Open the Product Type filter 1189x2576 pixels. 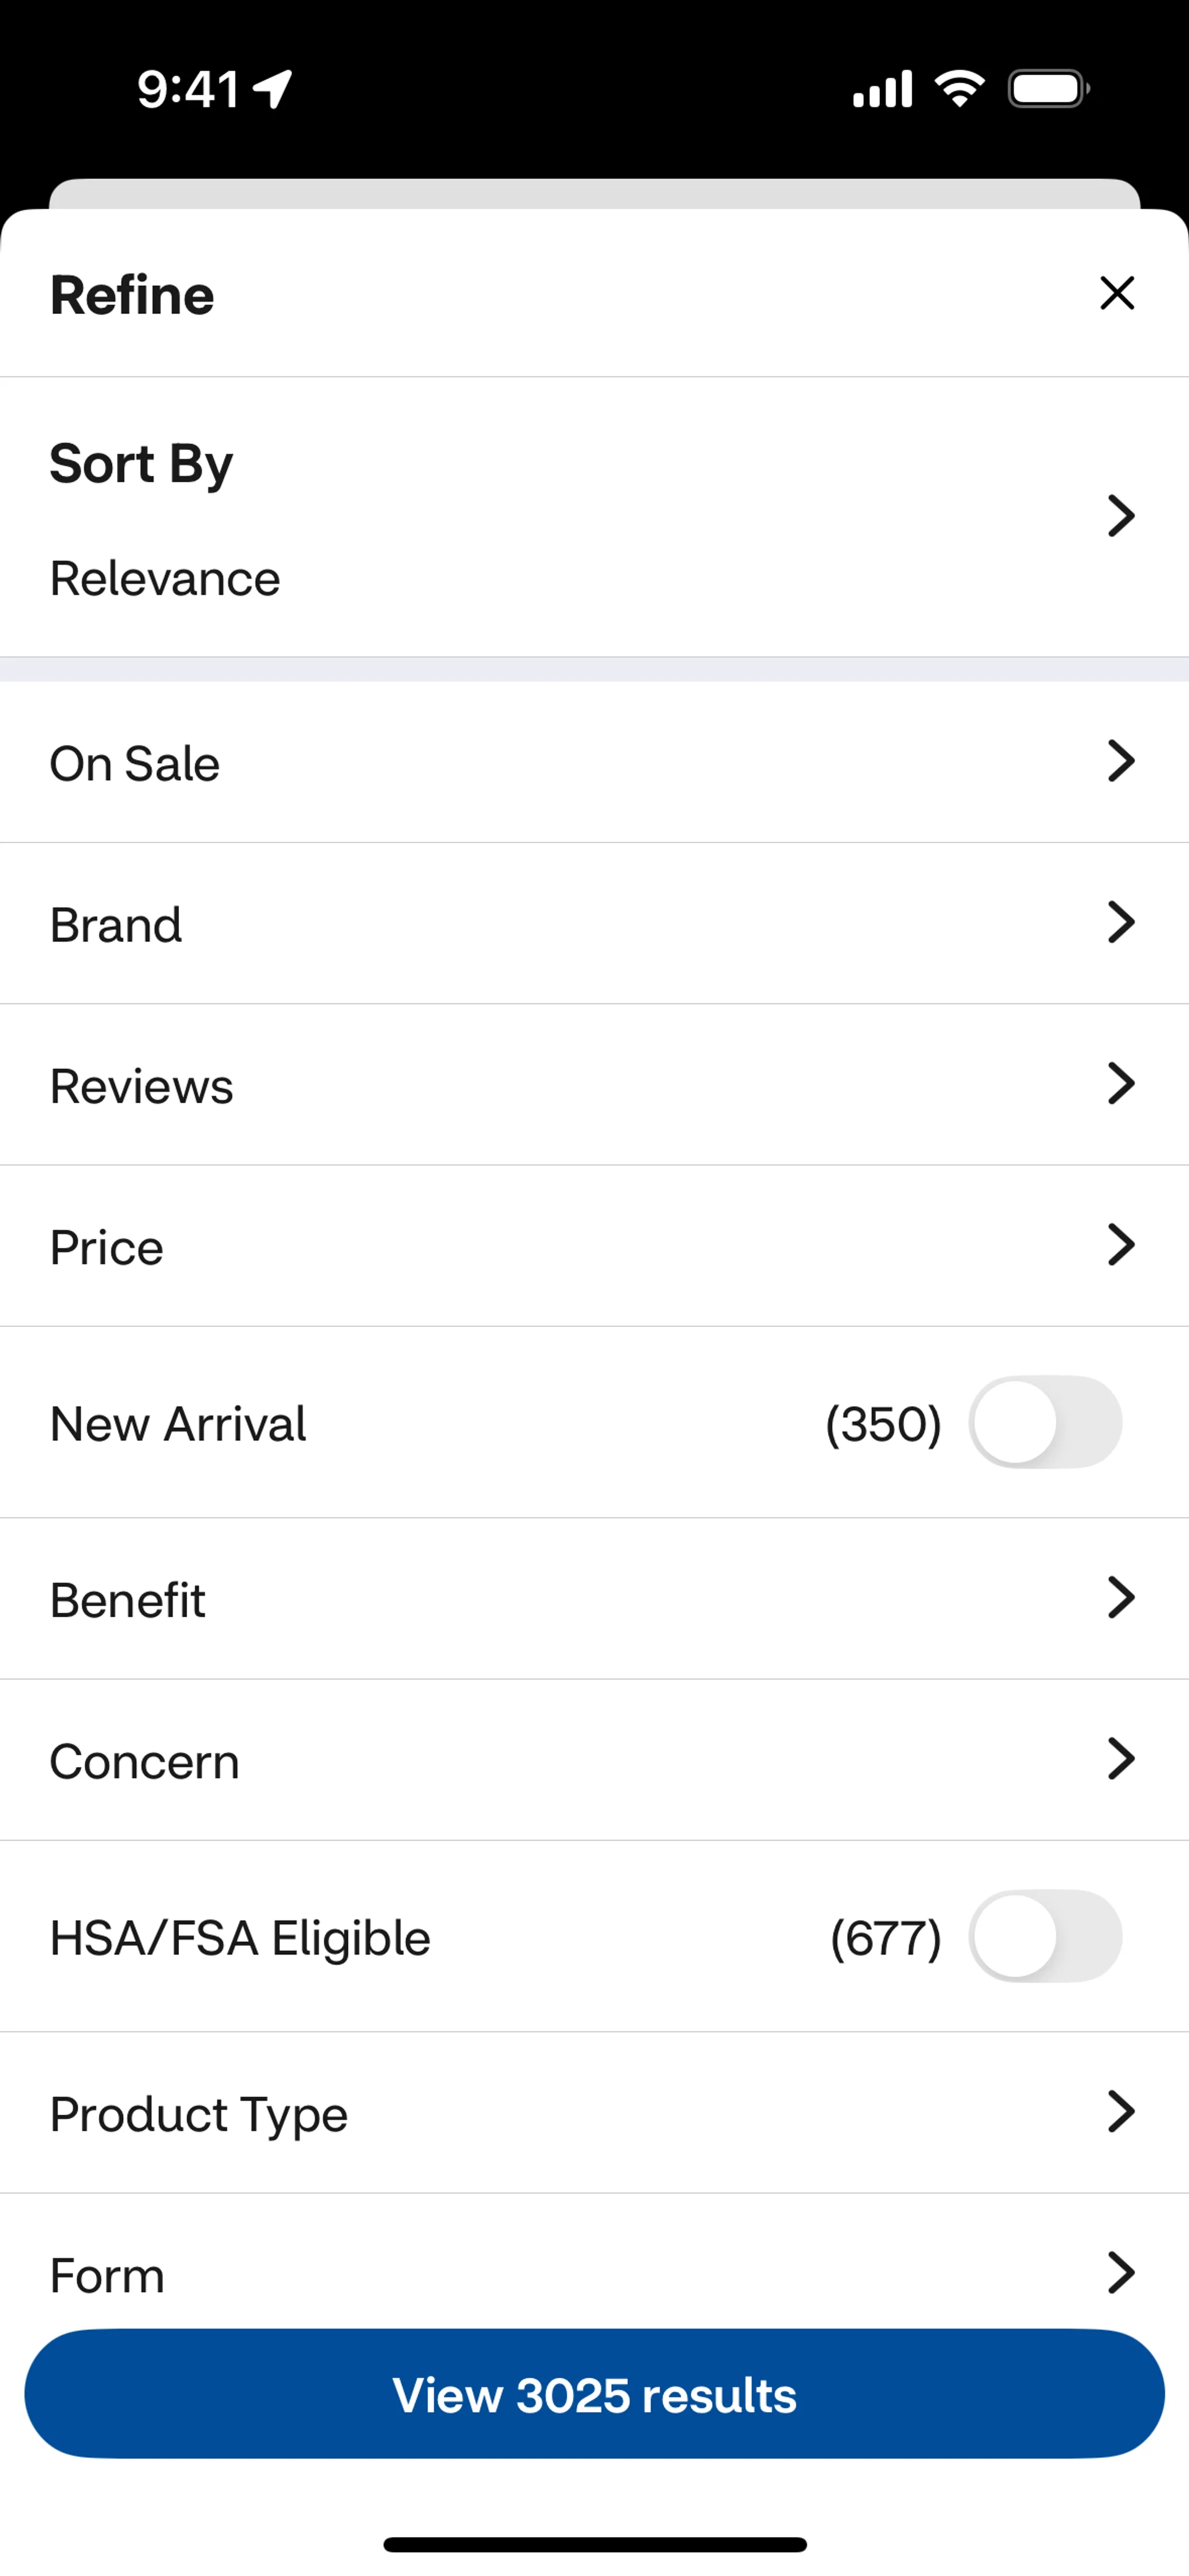coord(594,2113)
